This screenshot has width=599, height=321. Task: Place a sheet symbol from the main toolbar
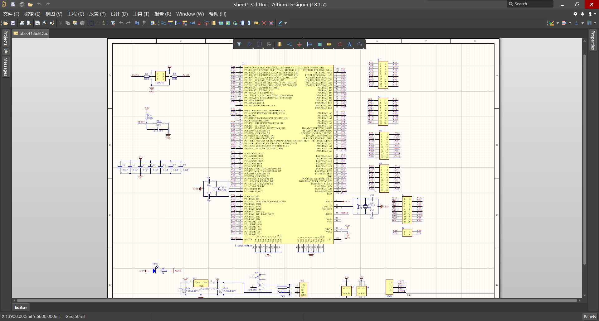click(x=221, y=23)
